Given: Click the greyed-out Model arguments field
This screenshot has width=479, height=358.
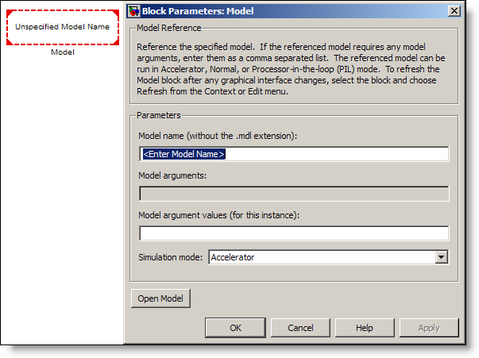Looking at the screenshot, I should click(x=294, y=194).
